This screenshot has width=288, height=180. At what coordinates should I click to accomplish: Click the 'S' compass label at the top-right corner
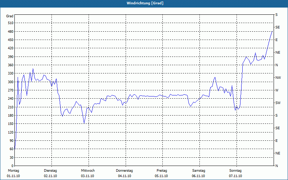(x=276, y=15)
